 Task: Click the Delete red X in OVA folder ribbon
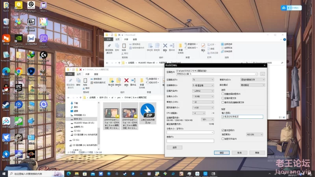pyautogui.click(x=126, y=81)
